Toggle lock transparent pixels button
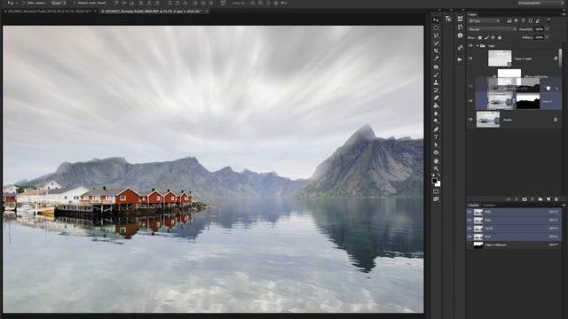The image size is (568, 319). (480, 37)
